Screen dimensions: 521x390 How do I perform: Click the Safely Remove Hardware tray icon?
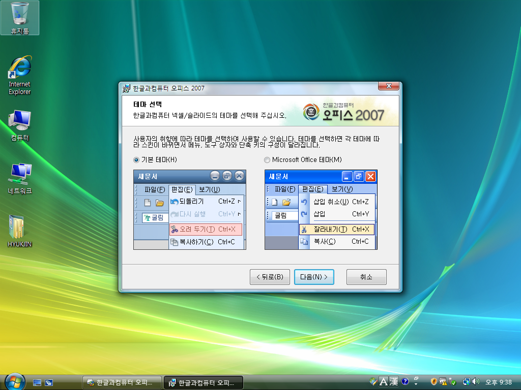452,382
